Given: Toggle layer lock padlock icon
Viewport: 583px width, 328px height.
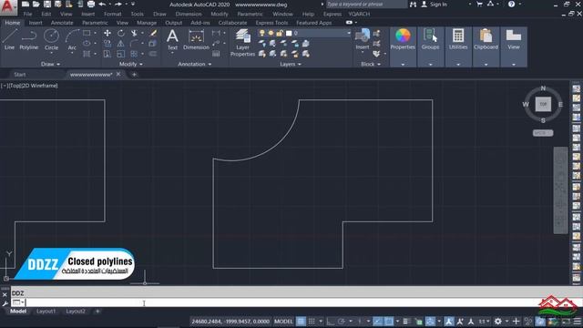Looking at the screenshot, I should 280,33.
